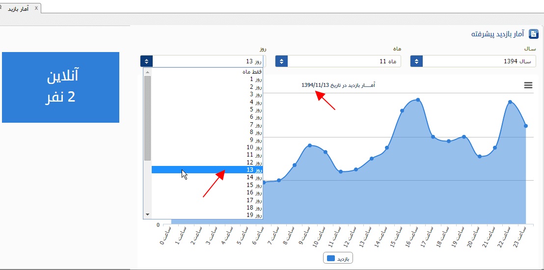This screenshot has height=270, width=544.
Task: Open the month dropdown showing ماه 11
Action: tap(344, 61)
